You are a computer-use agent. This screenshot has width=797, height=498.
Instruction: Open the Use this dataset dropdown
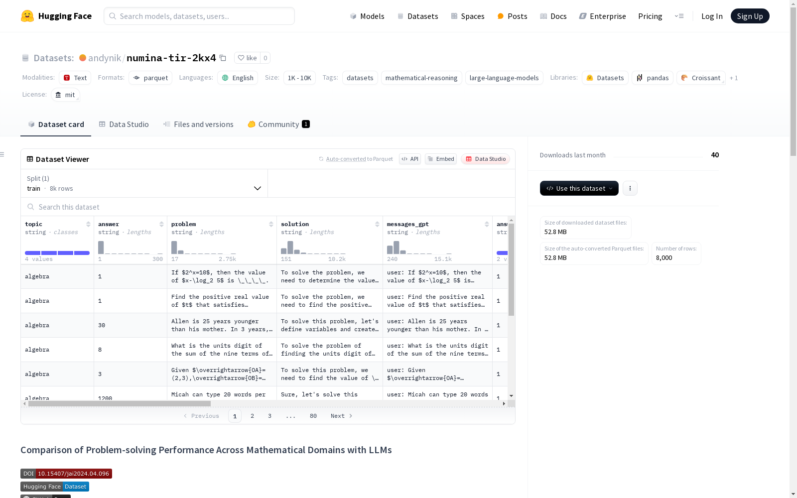[x=579, y=188]
